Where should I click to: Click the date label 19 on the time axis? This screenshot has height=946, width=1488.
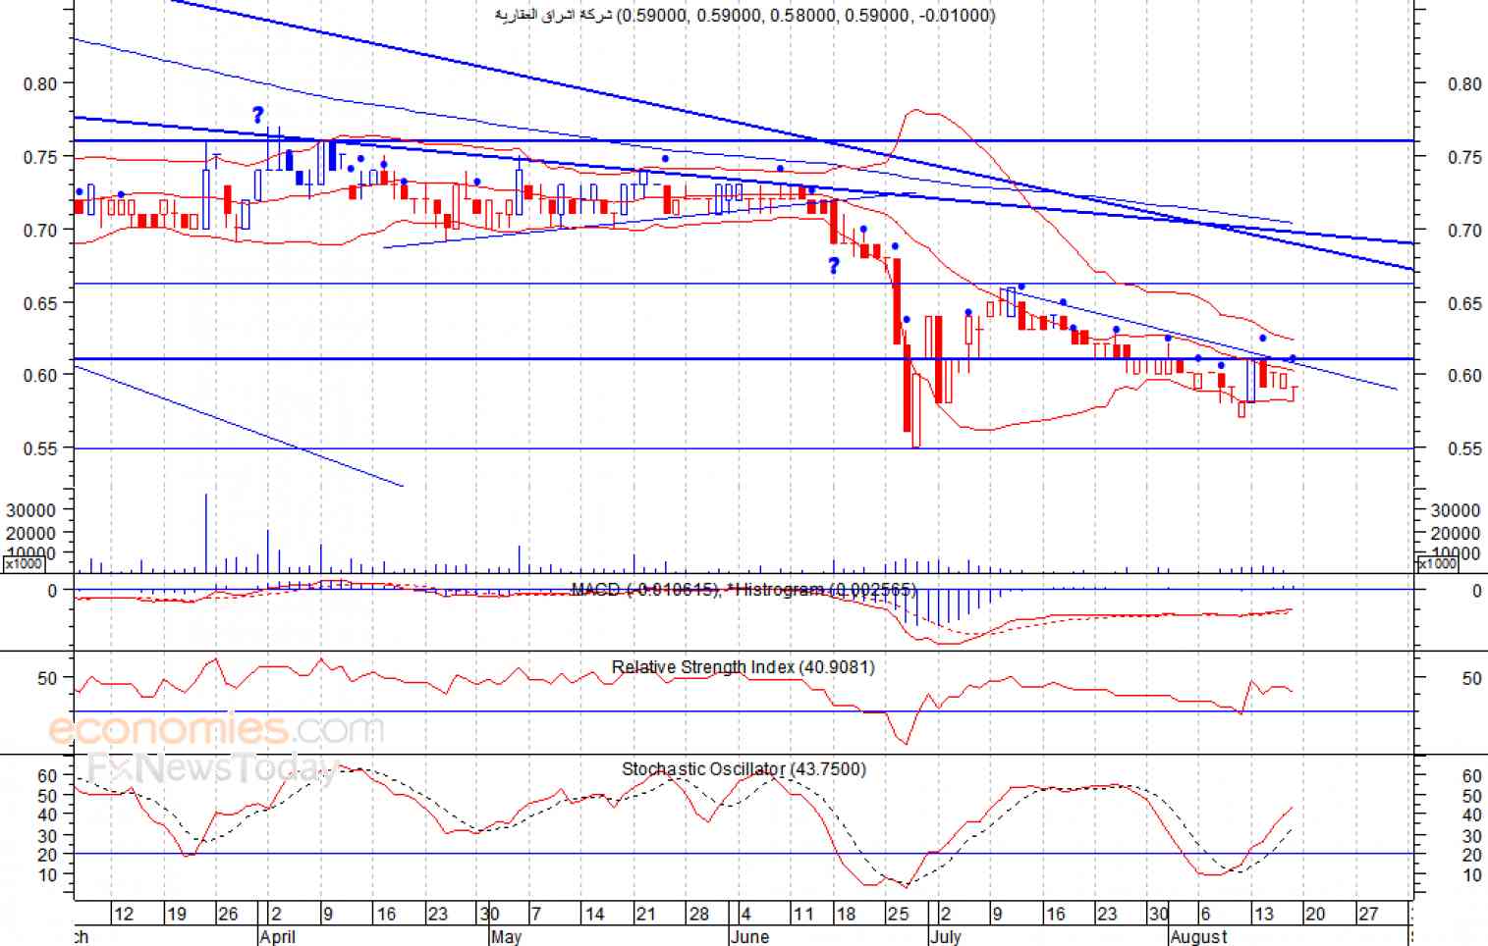coord(176,914)
